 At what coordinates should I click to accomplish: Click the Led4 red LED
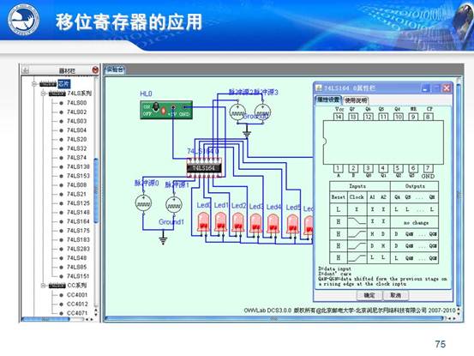click(x=273, y=223)
